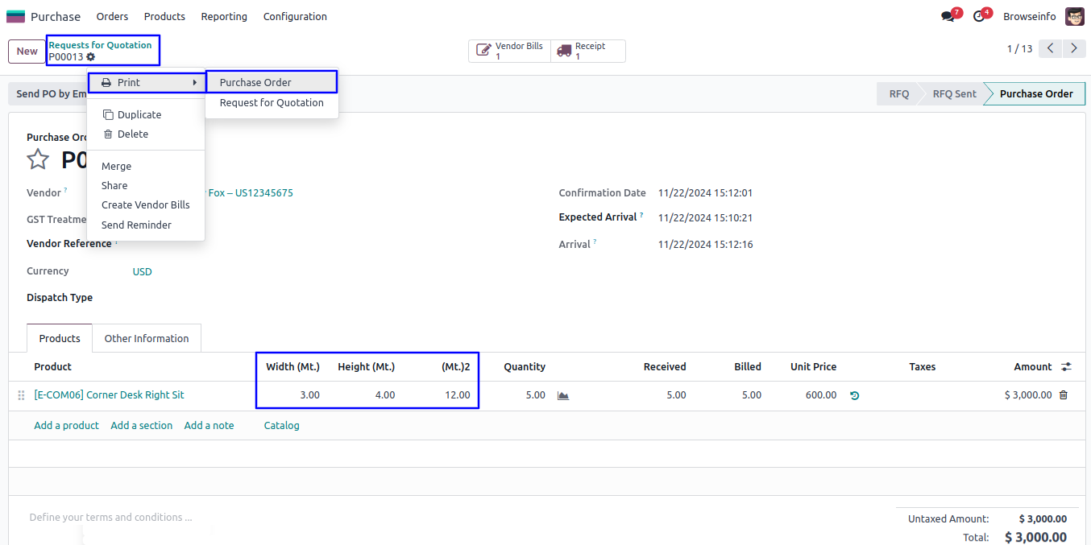Image resolution: width=1091 pixels, height=545 pixels.
Task: Go to the next record arrow
Action: click(1074, 49)
